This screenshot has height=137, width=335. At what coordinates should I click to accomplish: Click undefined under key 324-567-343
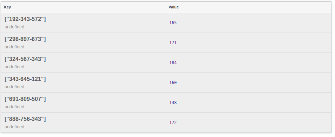[14, 67]
